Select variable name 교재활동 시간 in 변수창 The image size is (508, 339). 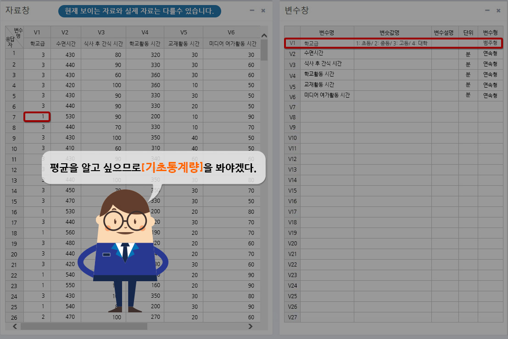319,84
